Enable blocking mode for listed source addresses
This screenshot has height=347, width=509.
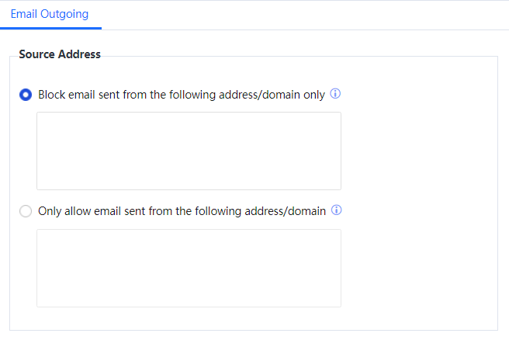pyautogui.click(x=26, y=95)
